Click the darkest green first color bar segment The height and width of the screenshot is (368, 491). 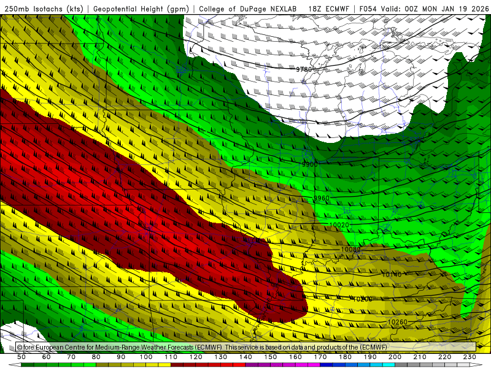tap(27, 365)
